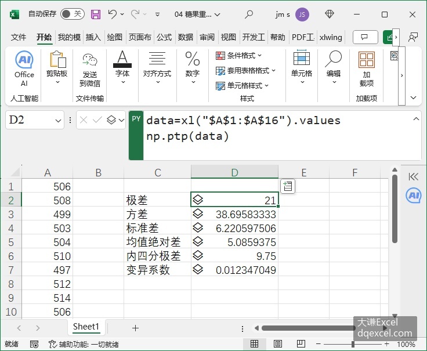Screen dimensions: 427x351
Task: Launch Office AI from ribbon
Action: click(x=24, y=68)
